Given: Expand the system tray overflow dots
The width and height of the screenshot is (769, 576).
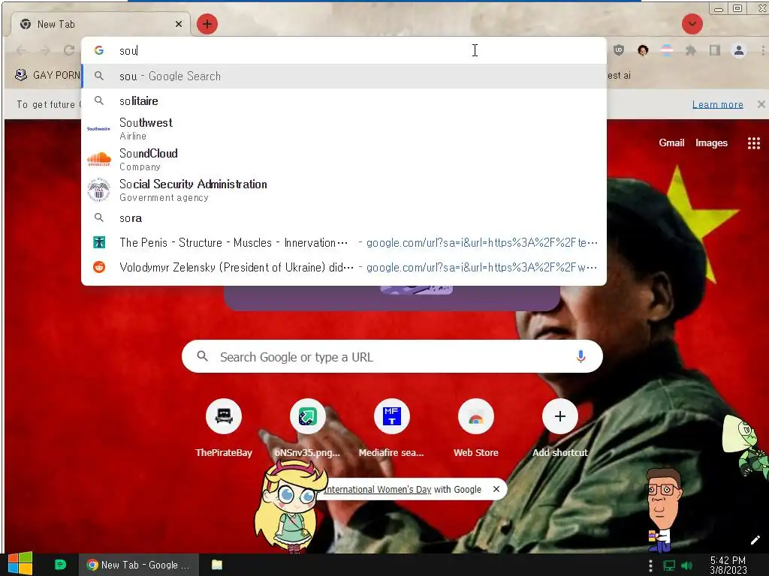Looking at the screenshot, I should tap(651, 565).
